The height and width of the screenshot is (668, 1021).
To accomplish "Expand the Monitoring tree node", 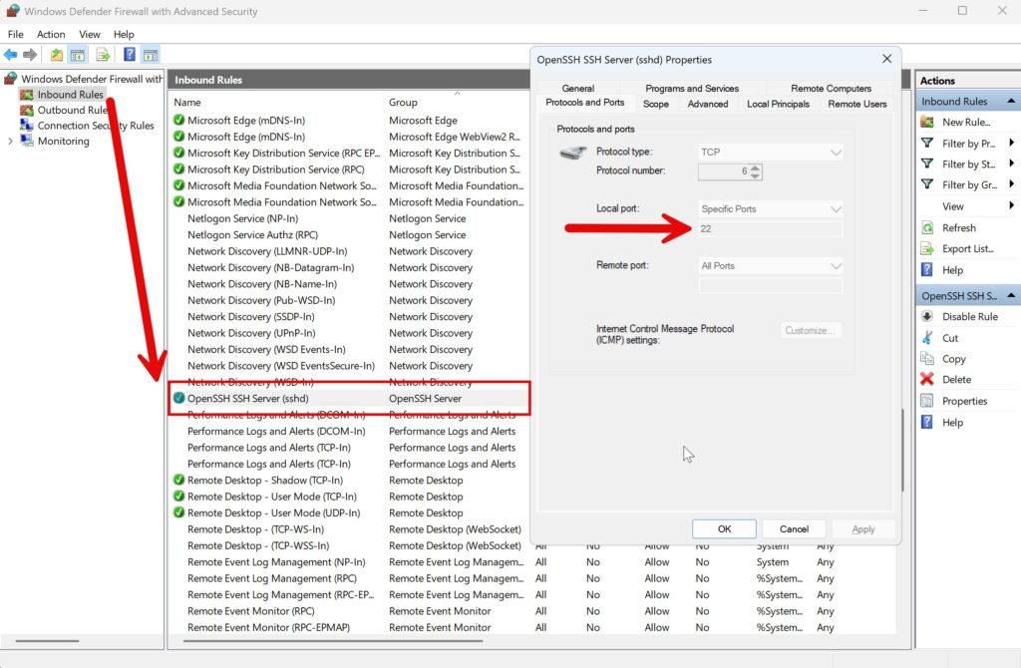I will pyautogui.click(x=9, y=141).
